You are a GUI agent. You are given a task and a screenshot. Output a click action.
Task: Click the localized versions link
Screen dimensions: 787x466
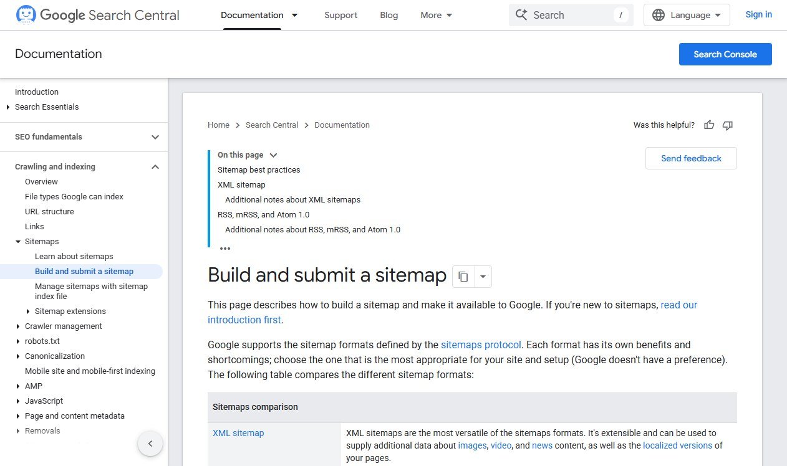click(x=677, y=445)
